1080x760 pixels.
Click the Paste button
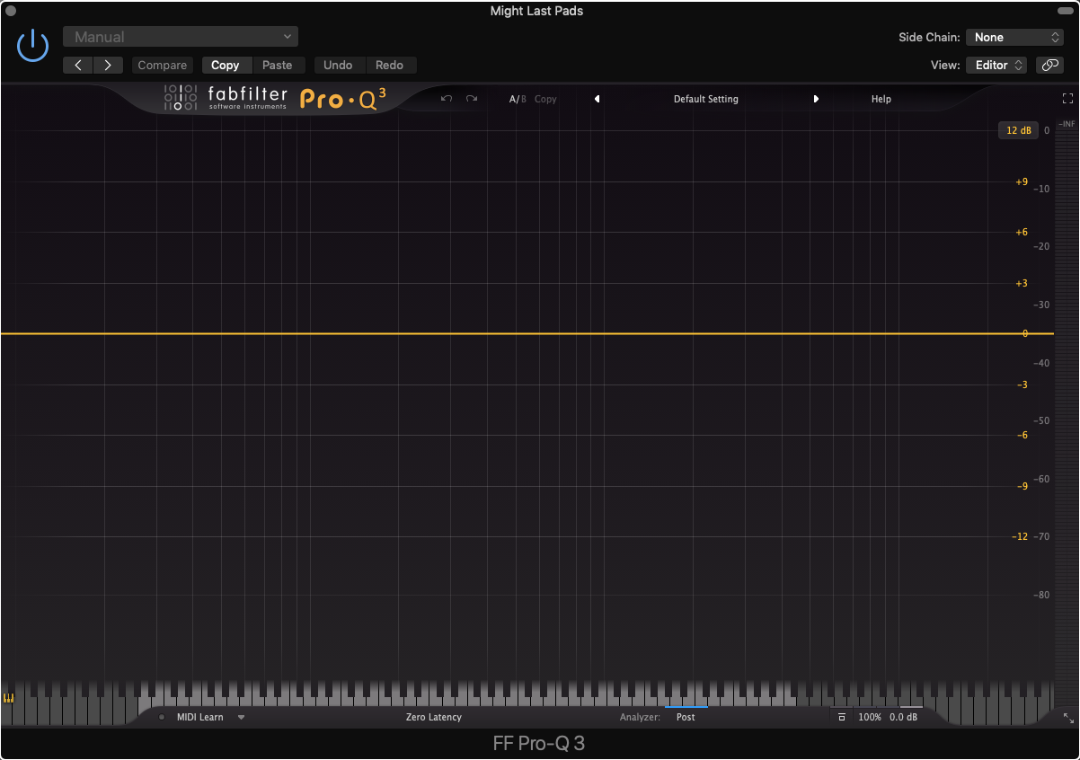point(278,65)
